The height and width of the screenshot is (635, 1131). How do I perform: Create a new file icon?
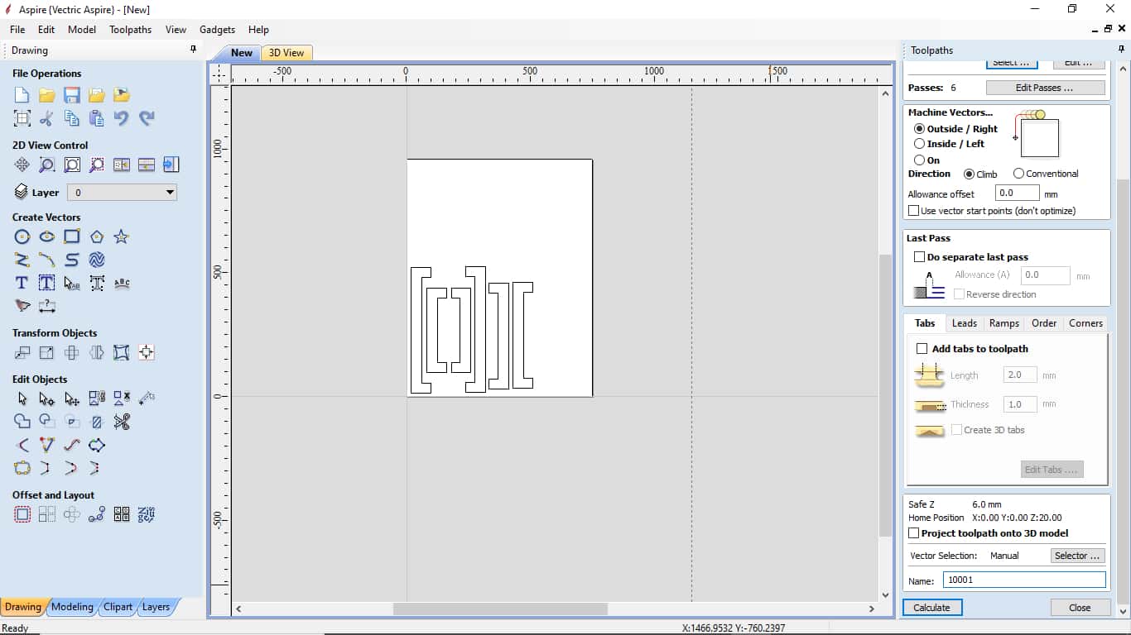click(x=22, y=95)
